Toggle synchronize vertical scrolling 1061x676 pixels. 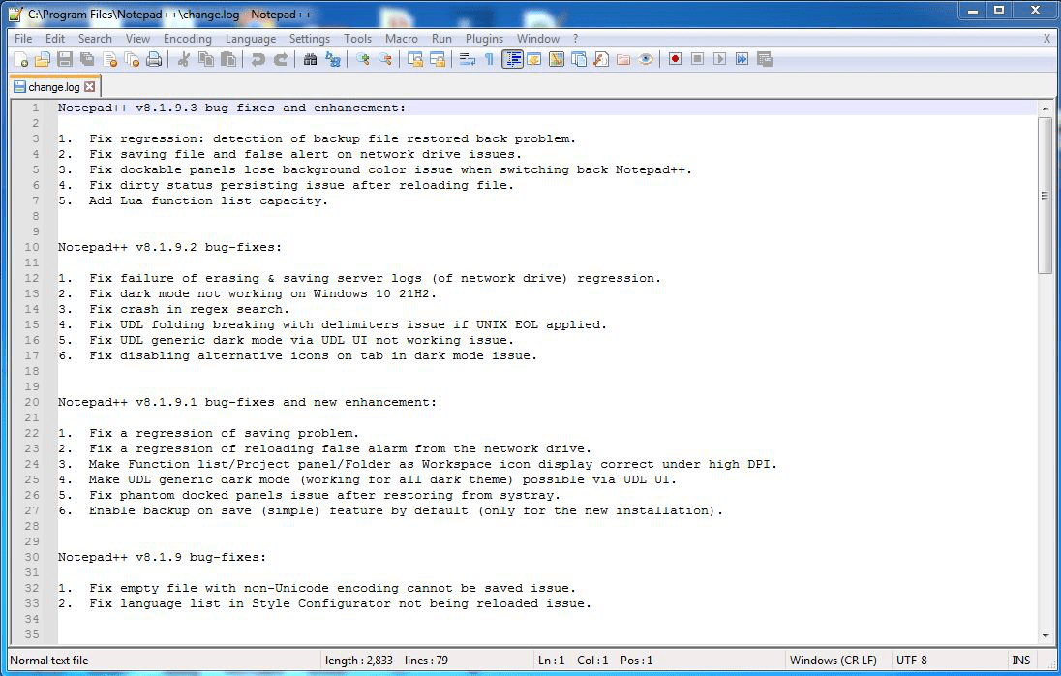413,59
